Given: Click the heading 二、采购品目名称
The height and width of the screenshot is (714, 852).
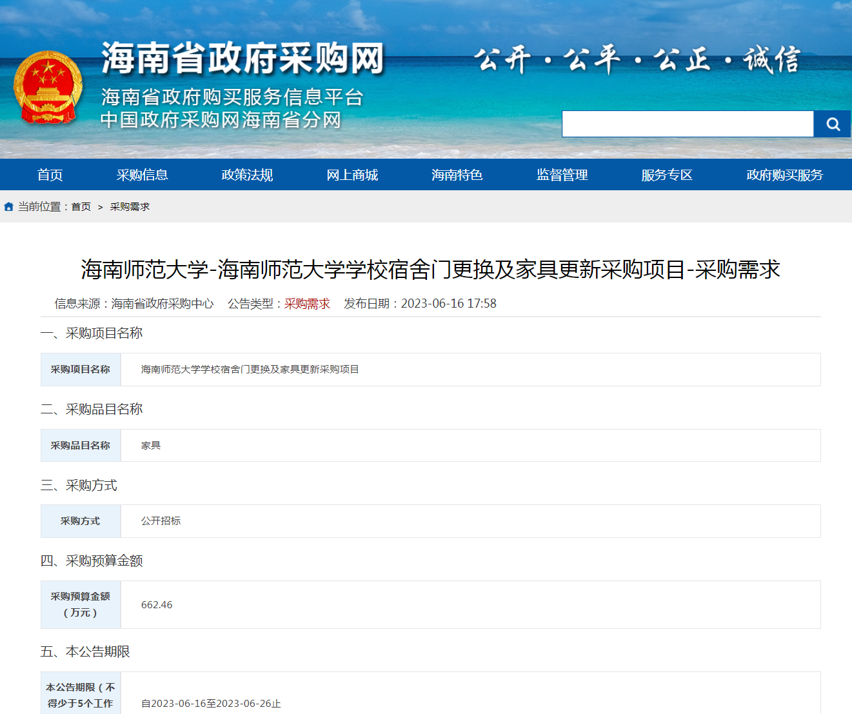Looking at the screenshot, I should 92,410.
